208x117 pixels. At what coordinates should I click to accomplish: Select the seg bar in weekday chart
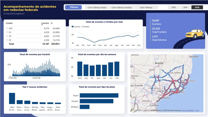coord(86,70)
